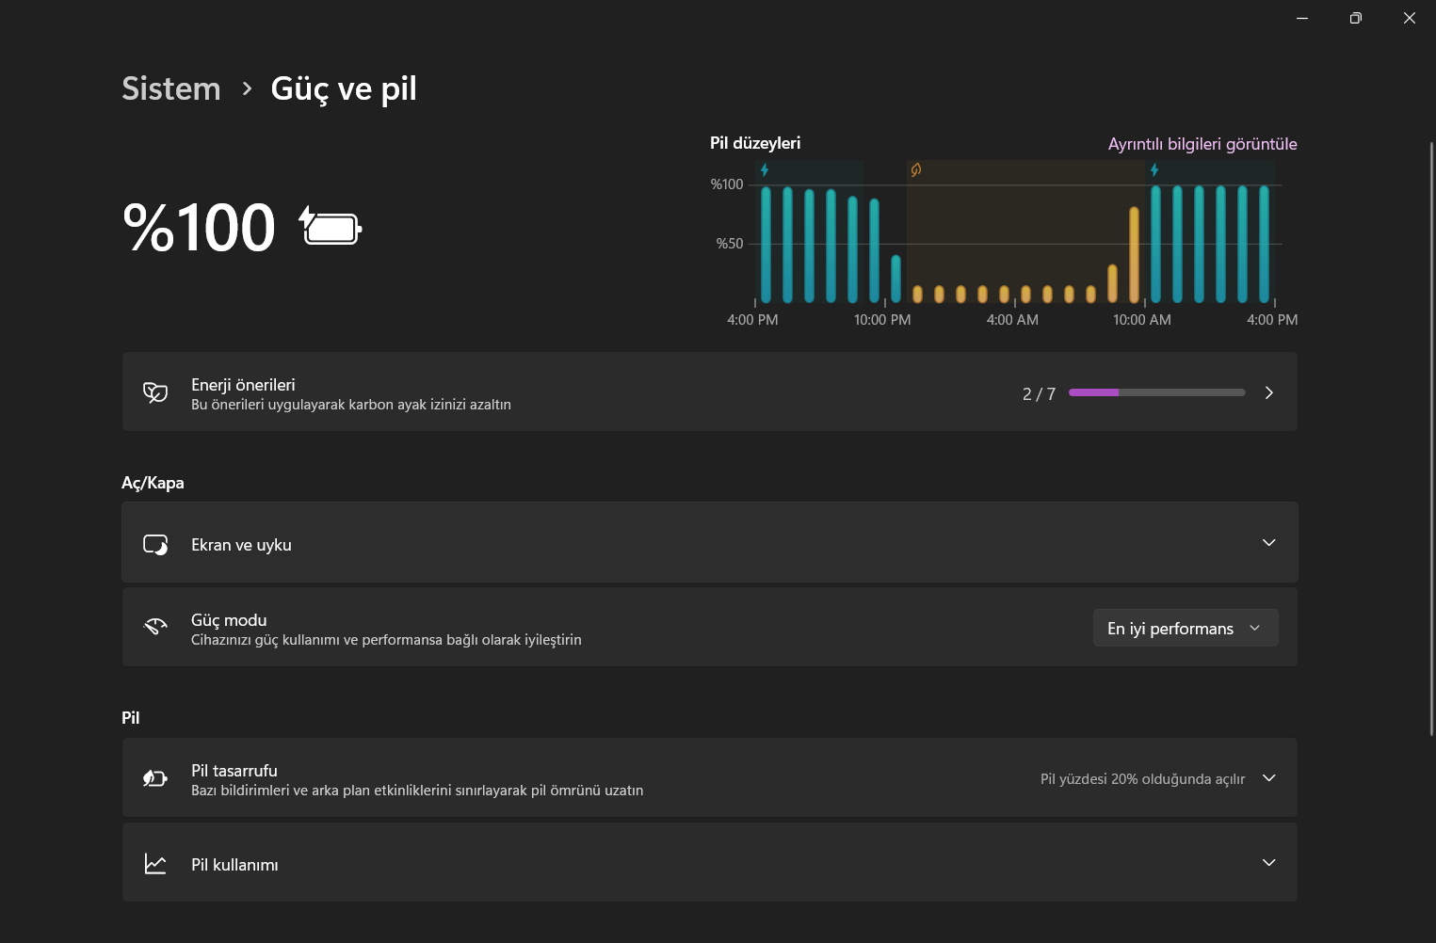Click Pil yüzdesi 20% olduğunda açılır text
1436x943 pixels.
pyautogui.click(x=1142, y=779)
